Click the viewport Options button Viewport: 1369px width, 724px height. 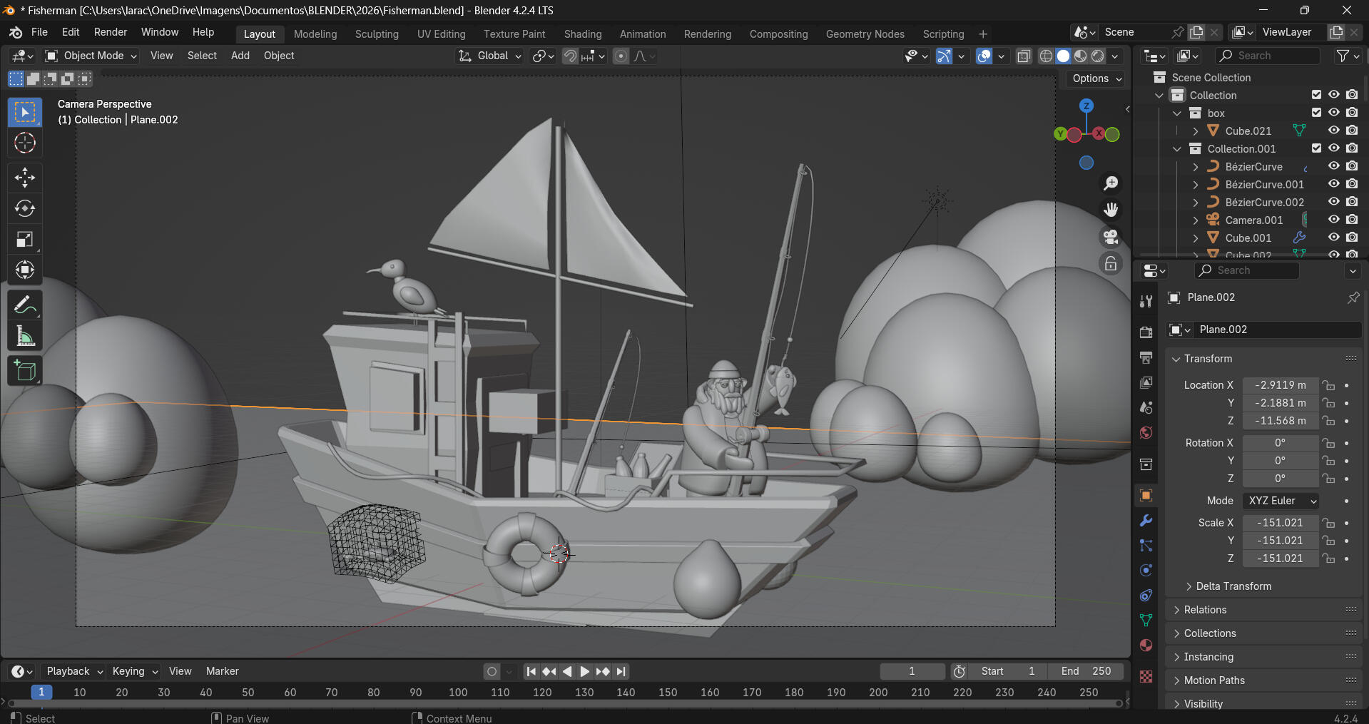point(1097,78)
